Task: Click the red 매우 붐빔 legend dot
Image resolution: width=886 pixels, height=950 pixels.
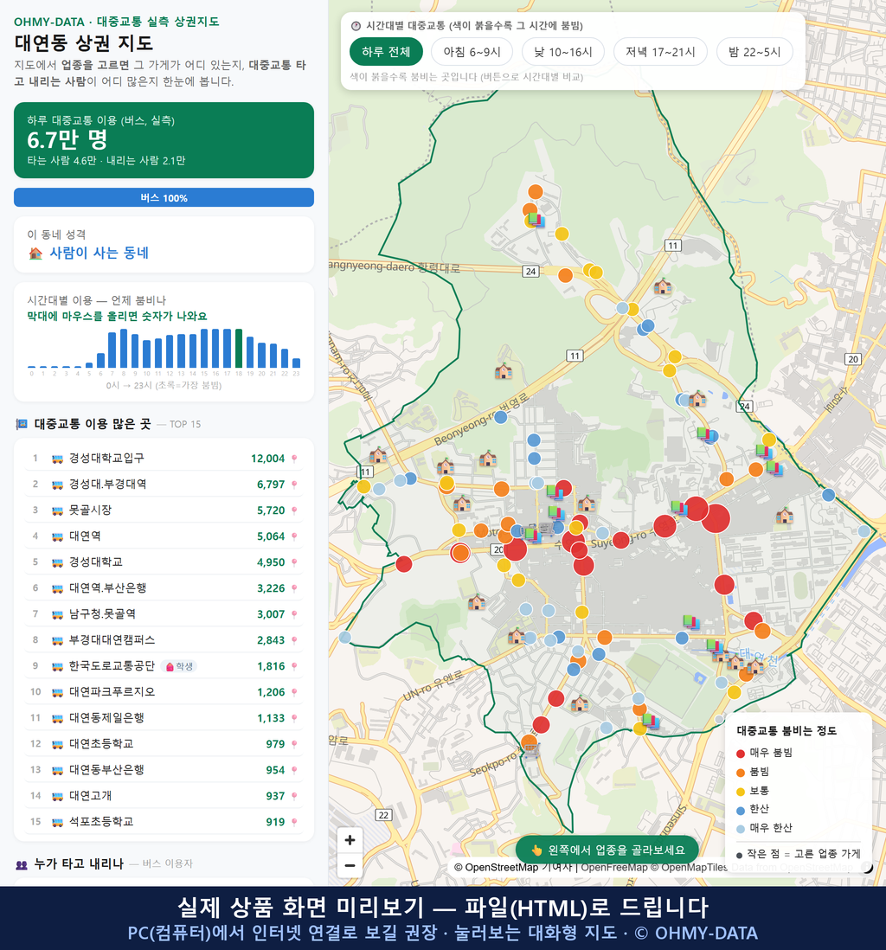Action: (x=740, y=754)
